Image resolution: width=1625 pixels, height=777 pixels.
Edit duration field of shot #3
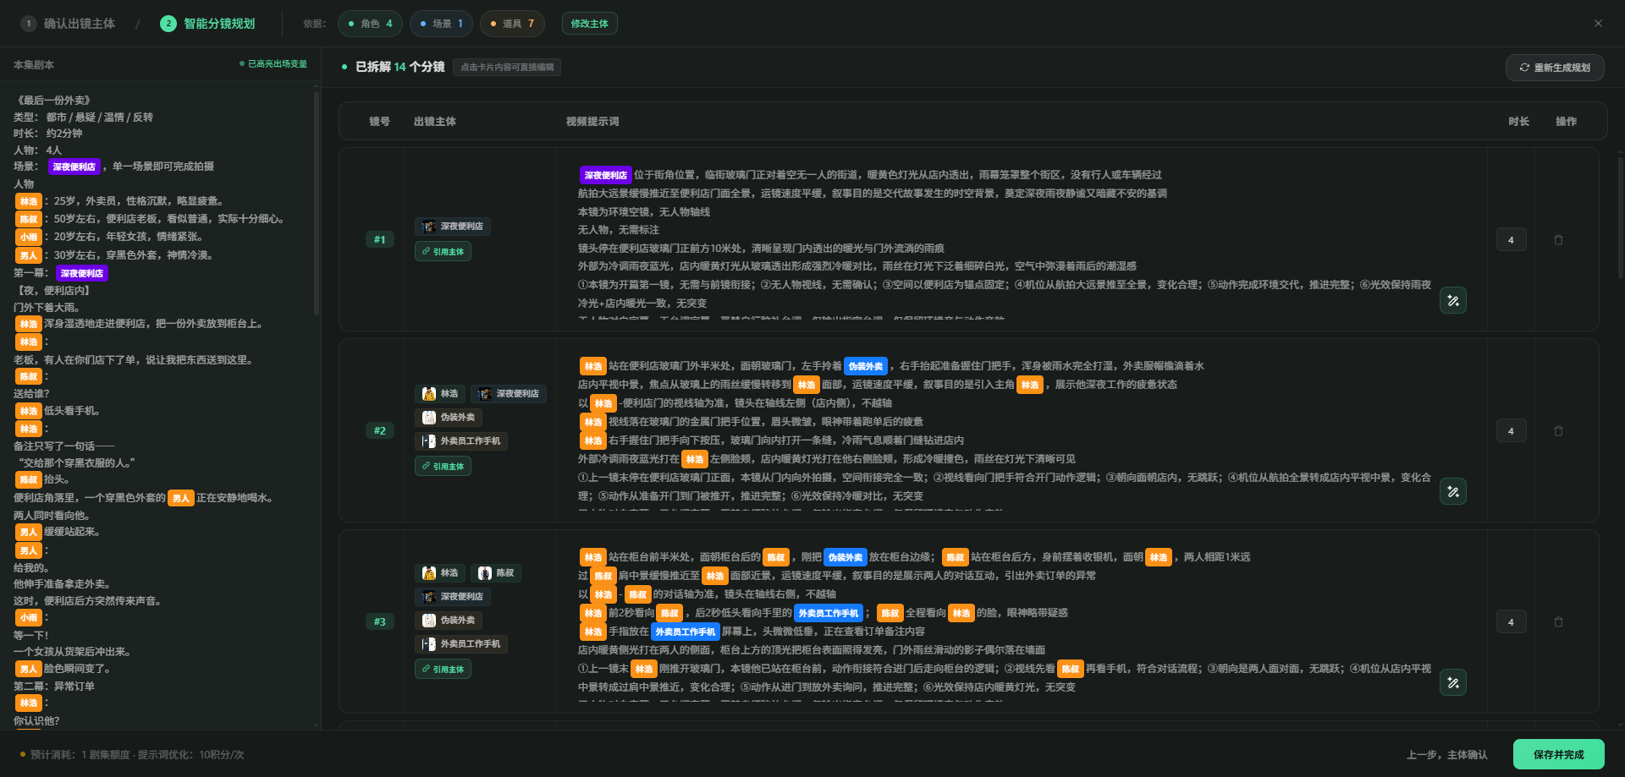(x=1511, y=622)
